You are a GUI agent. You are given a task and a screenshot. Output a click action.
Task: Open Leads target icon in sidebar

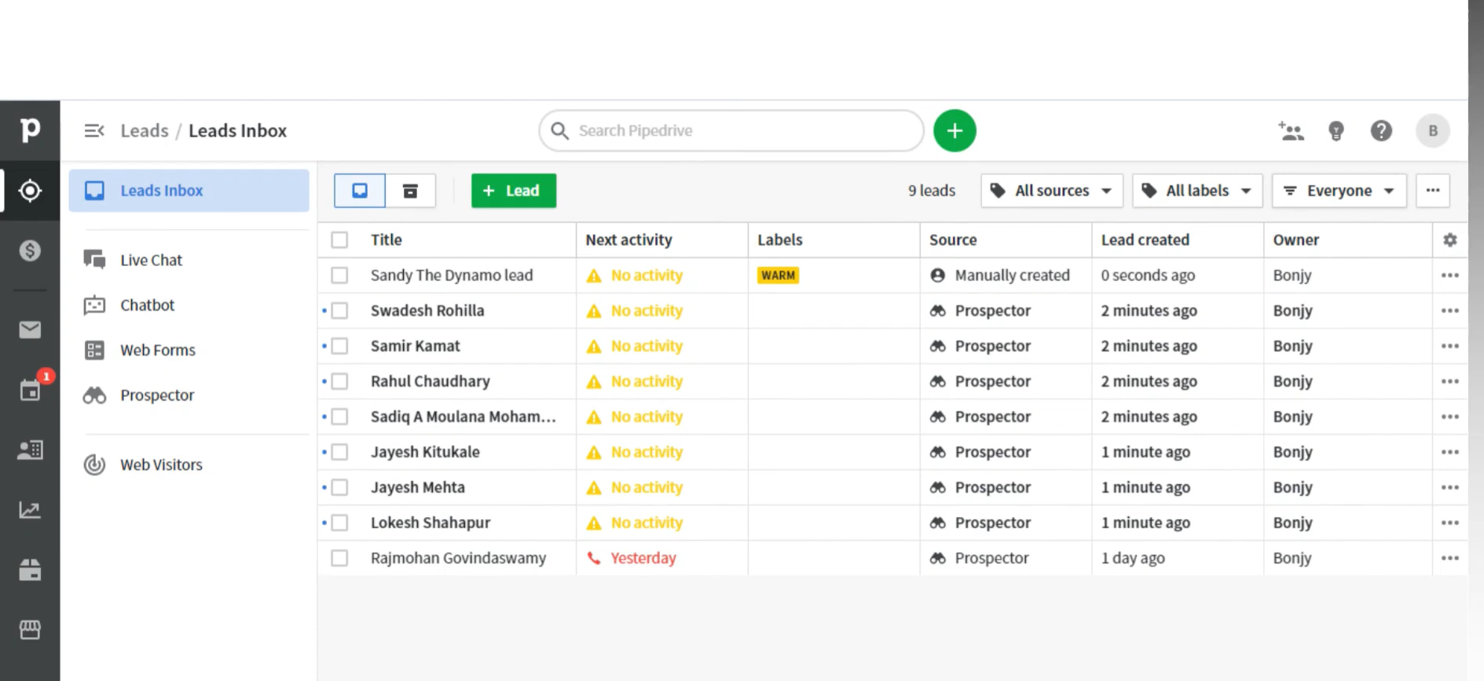pyautogui.click(x=30, y=191)
